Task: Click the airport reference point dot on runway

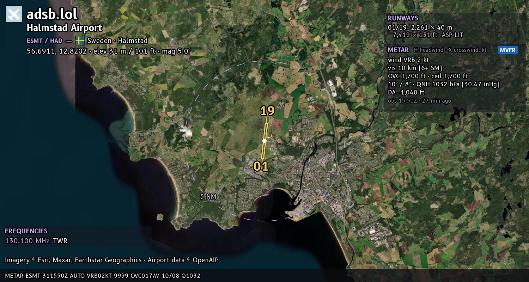Action: (264, 141)
